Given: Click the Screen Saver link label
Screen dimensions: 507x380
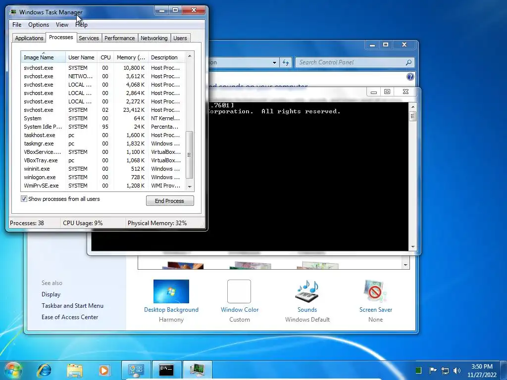Looking at the screenshot, I should pos(375,310).
